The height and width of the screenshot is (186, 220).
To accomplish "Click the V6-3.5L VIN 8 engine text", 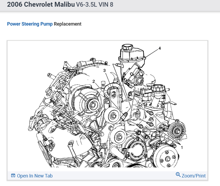I will 95,5.
